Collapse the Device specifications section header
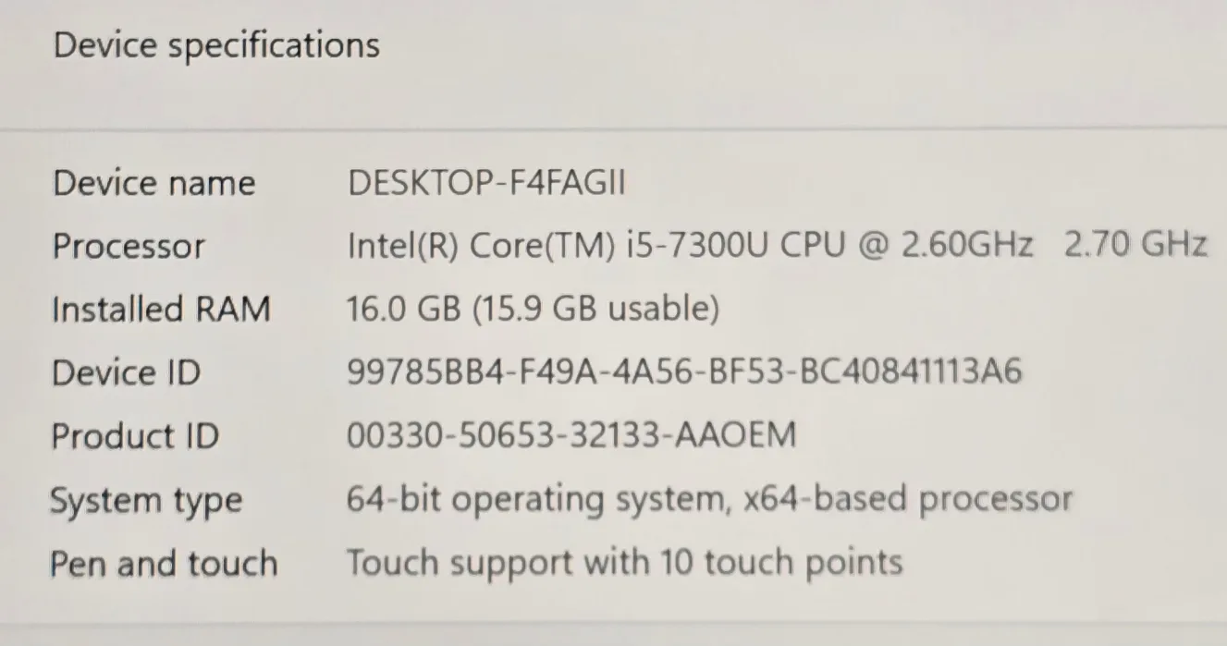 tap(216, 45)
